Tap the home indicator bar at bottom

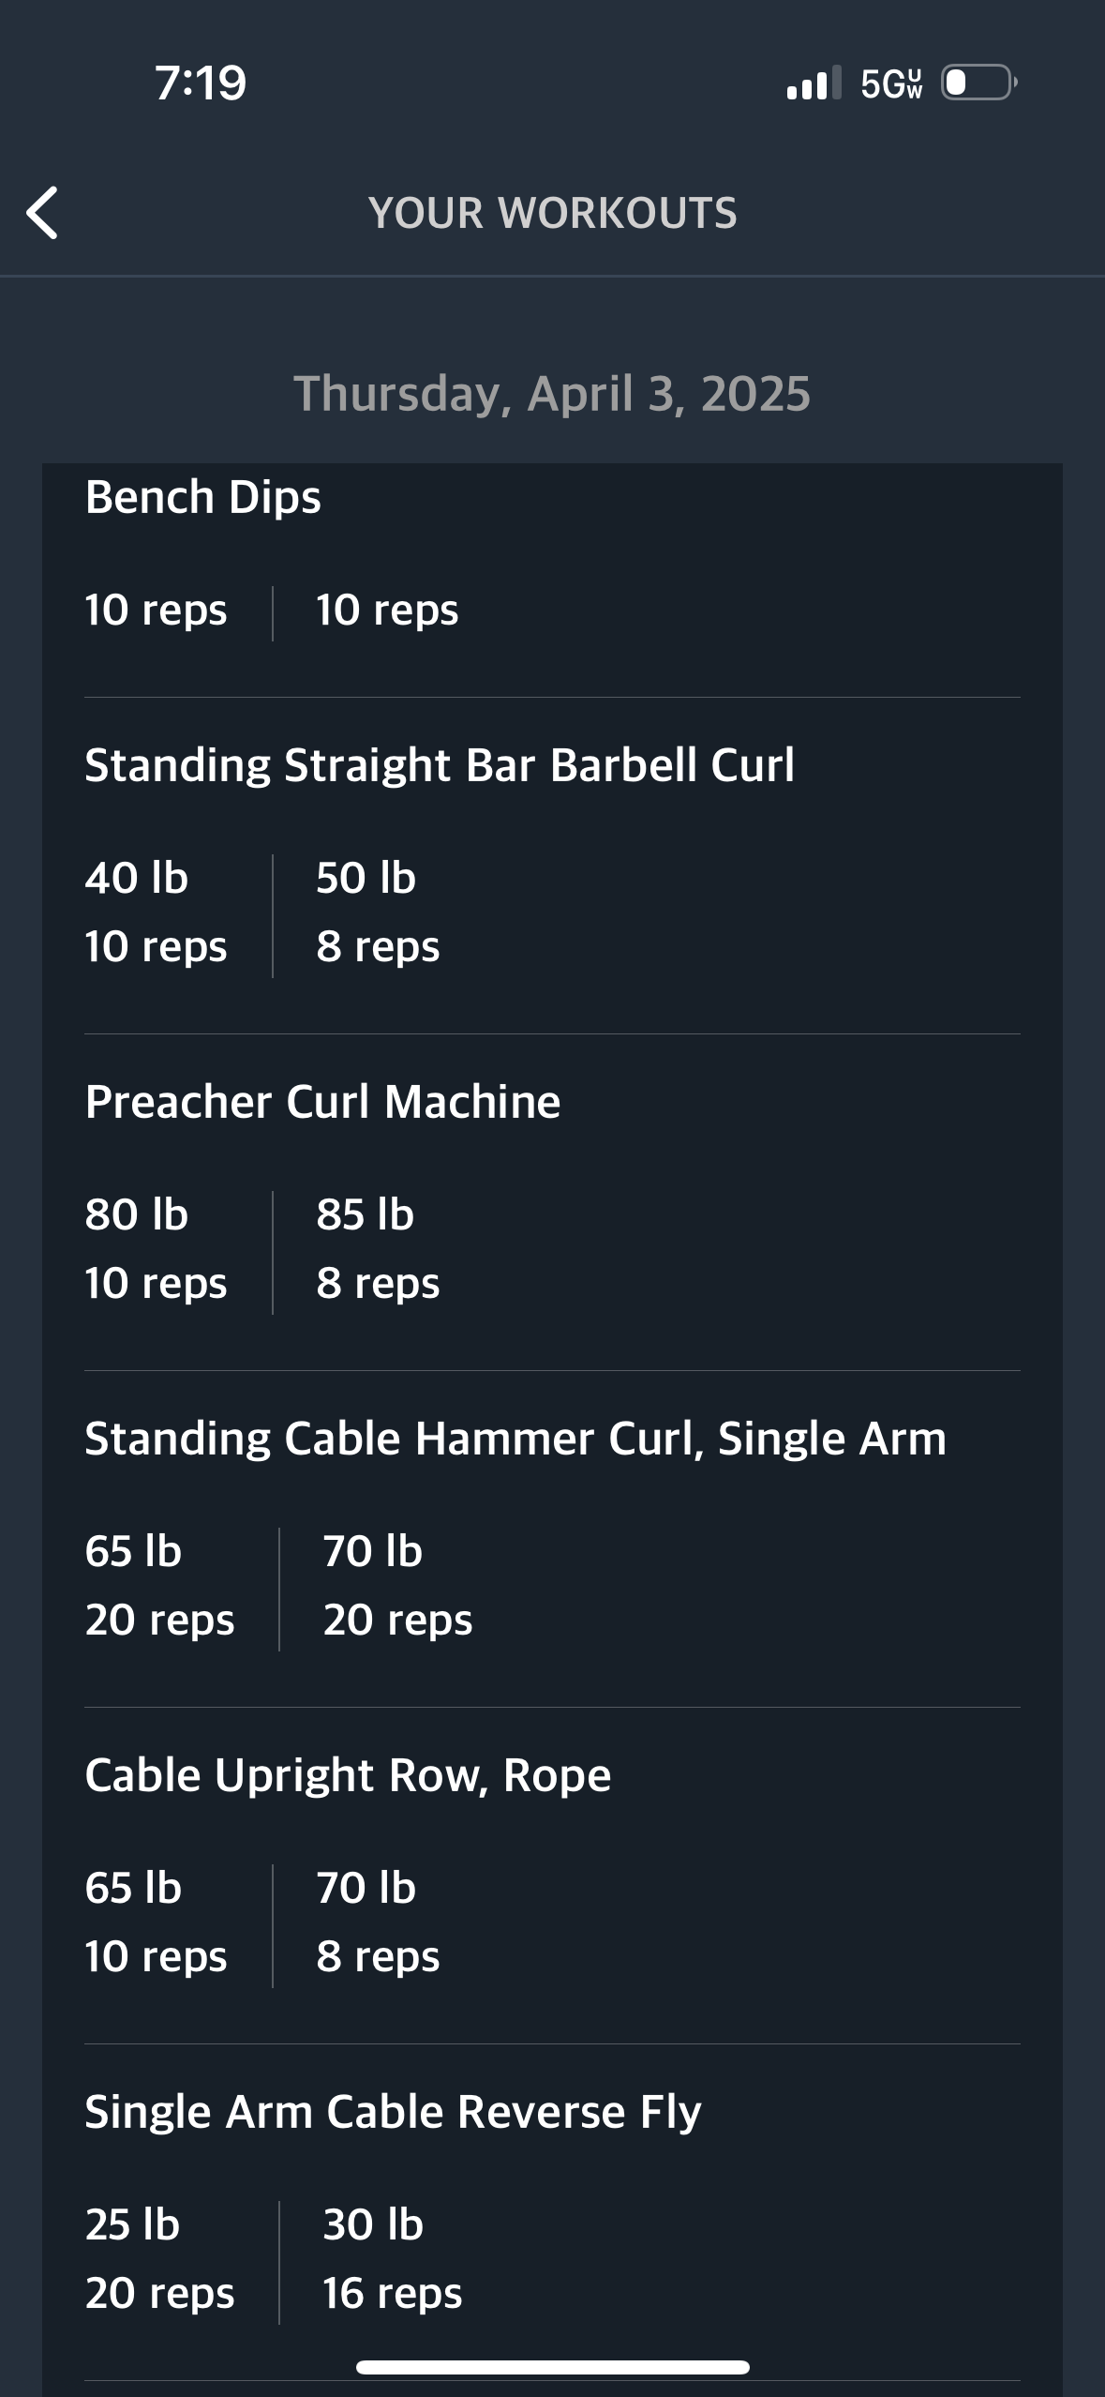[553, 2367]
